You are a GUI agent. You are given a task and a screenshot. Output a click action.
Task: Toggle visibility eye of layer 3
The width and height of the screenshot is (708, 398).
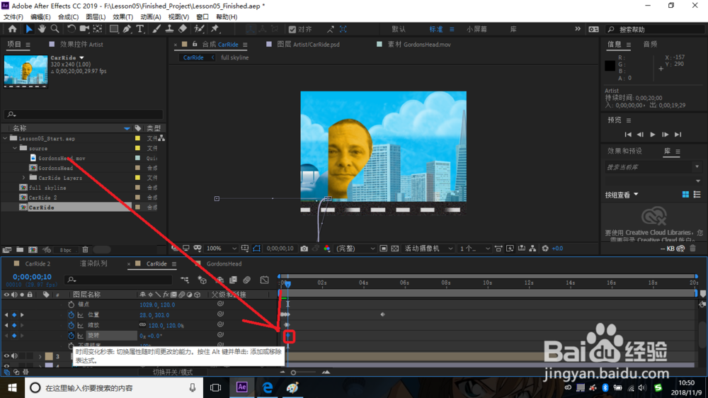click(x=6, y=356)
